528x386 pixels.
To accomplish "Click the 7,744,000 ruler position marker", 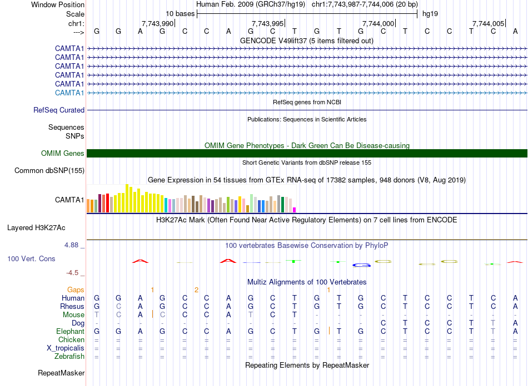I will [378, 23].
